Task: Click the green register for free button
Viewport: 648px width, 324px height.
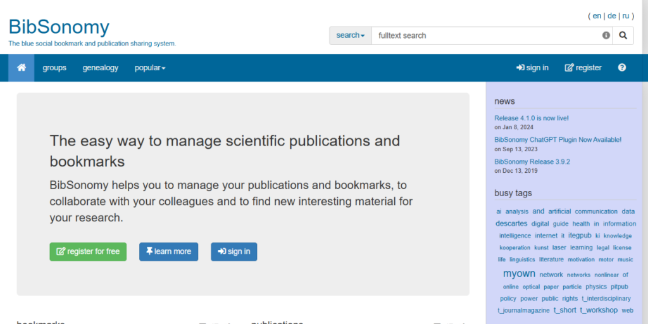Action: tap(88, 252)
